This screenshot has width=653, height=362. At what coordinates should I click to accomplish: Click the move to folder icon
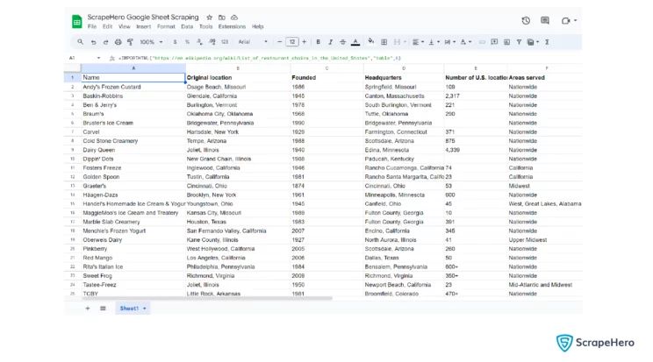(x=222, y=18)
